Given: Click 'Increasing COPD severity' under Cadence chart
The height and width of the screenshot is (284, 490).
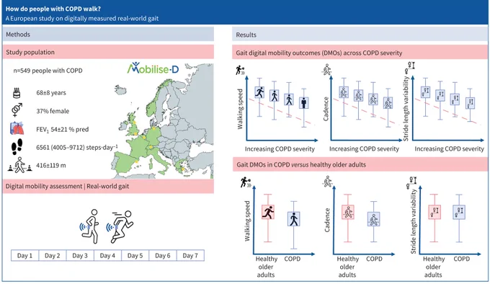Looking at the screenshot, I should pos(364,148).
